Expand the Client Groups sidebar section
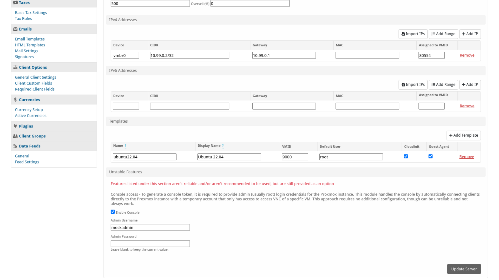This screenshot has height=280, width=499. (x=54, y=136)
